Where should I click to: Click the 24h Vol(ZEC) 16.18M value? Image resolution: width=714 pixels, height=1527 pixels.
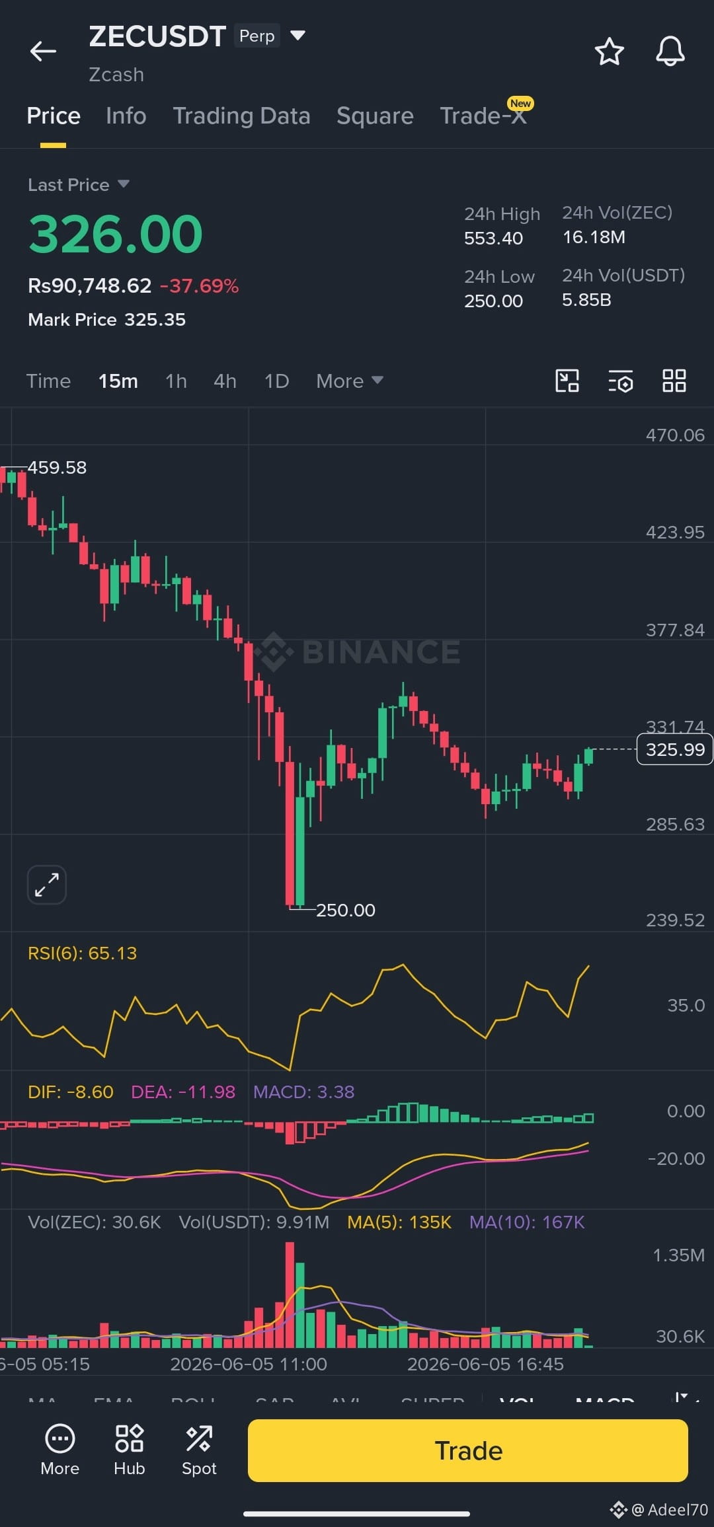pos(594,237)
